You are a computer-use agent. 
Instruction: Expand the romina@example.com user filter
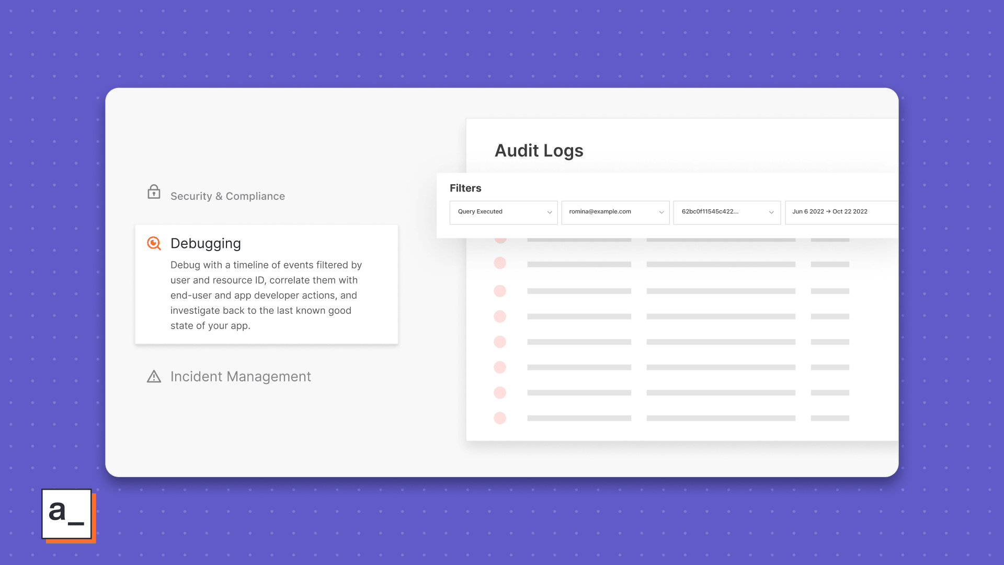click(615, 212)
